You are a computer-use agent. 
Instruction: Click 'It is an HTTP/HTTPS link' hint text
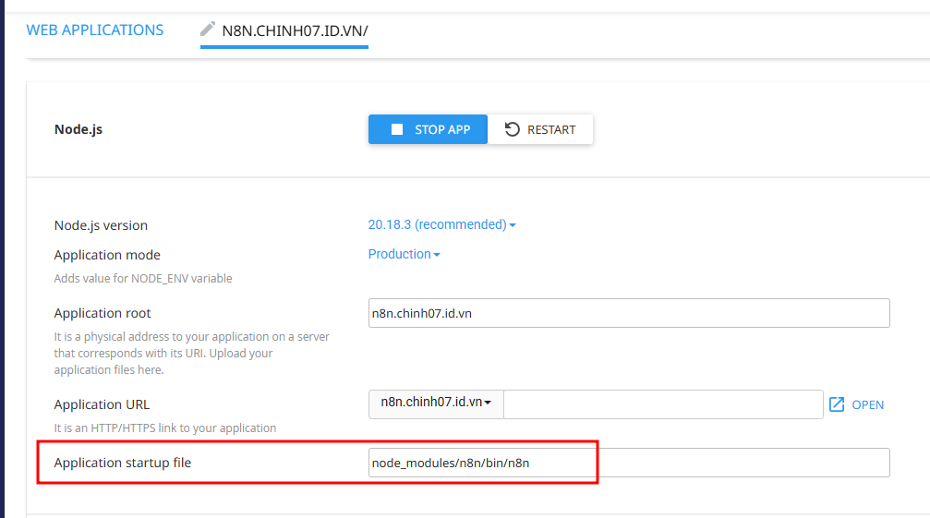(165, 428)
